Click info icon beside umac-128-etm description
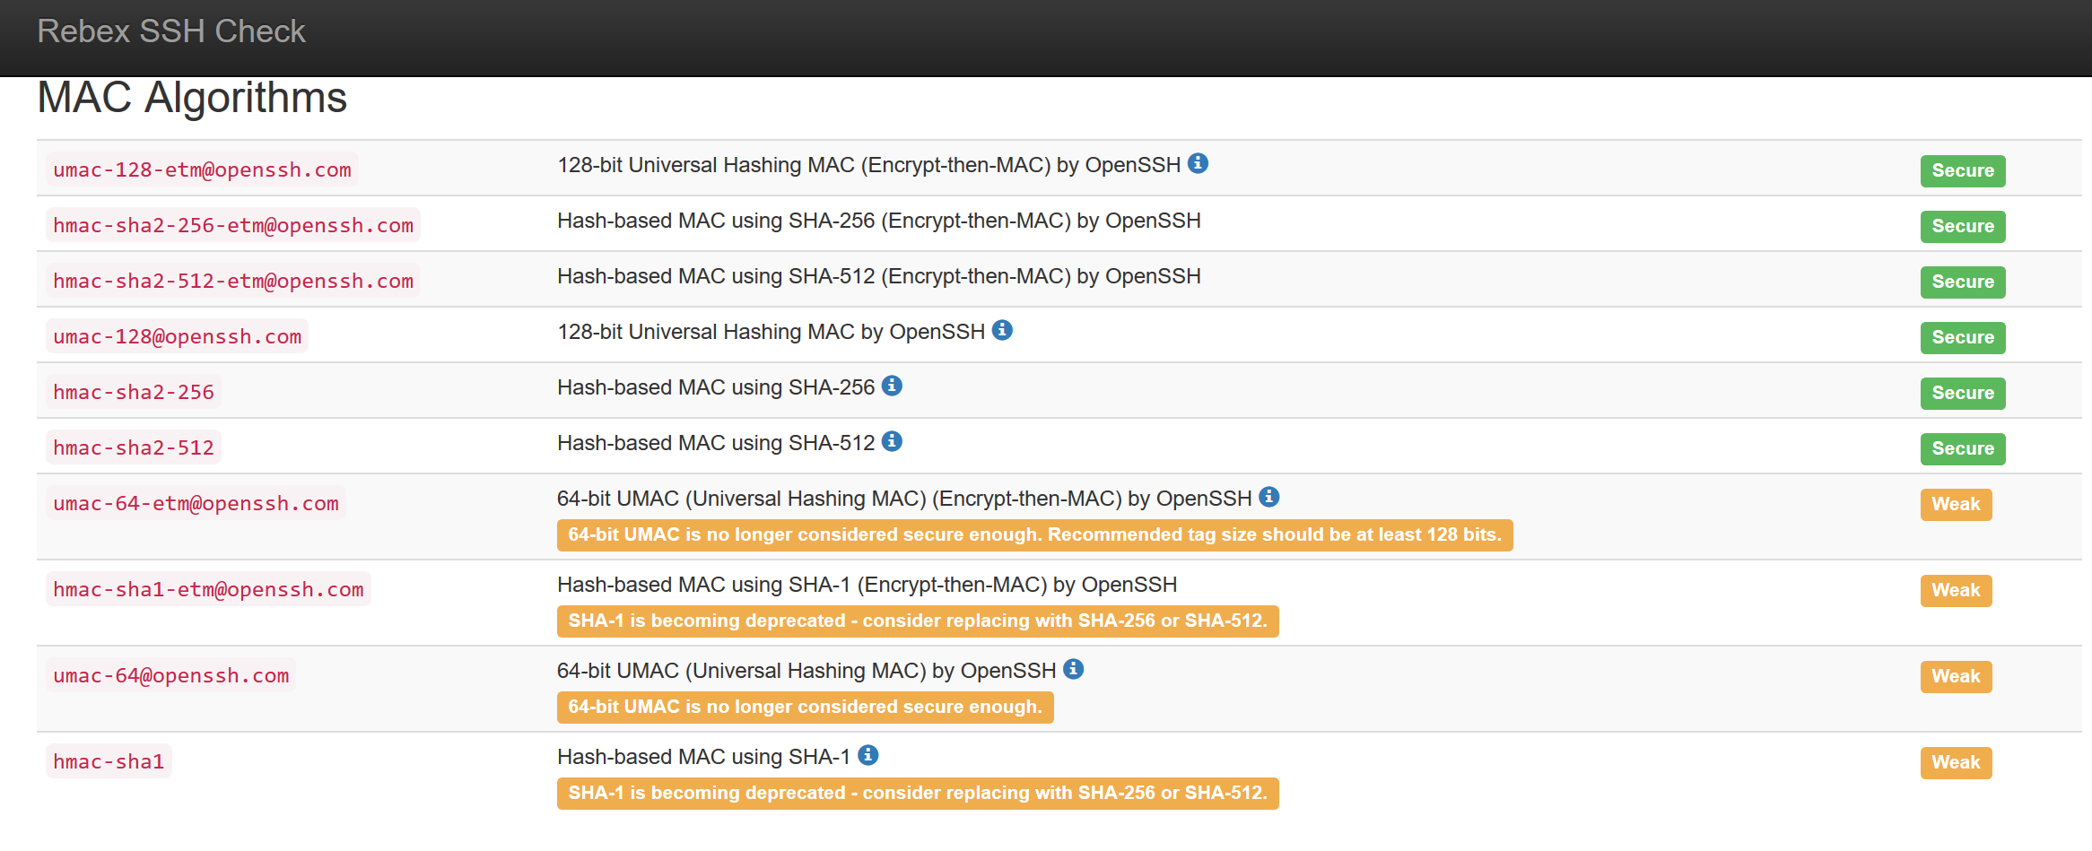The height and width of the screenshot is (851, 2092). click(1198, 163)
